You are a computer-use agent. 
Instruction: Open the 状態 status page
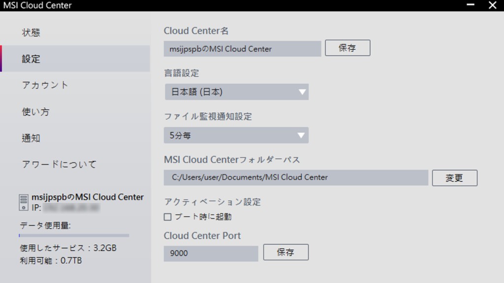(31, 32)
